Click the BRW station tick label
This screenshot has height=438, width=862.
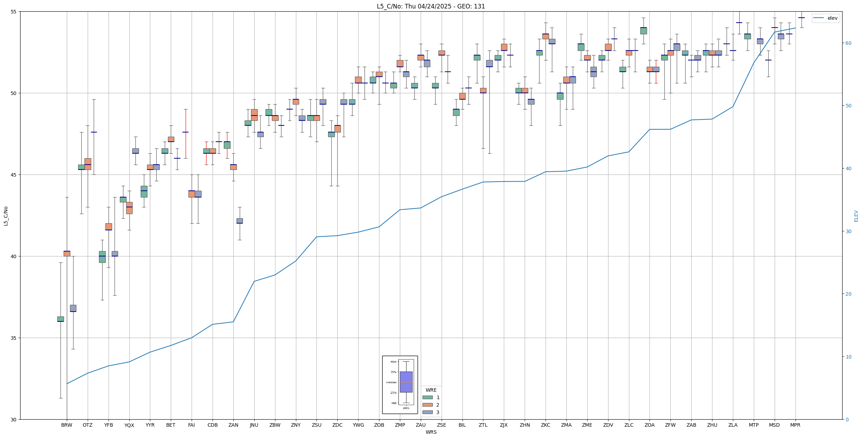(66, 425)
